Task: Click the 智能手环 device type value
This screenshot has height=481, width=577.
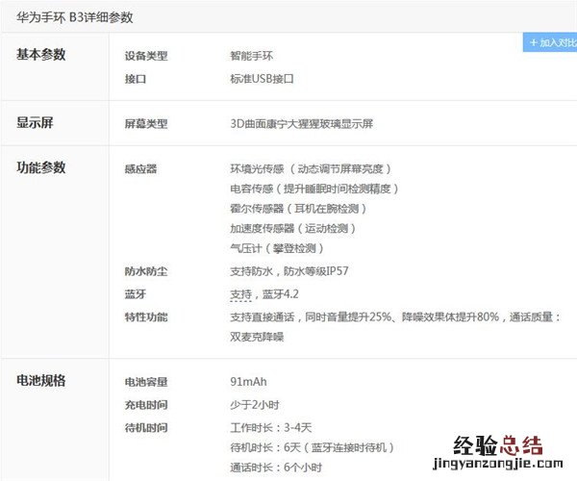Action: [253, 57]
